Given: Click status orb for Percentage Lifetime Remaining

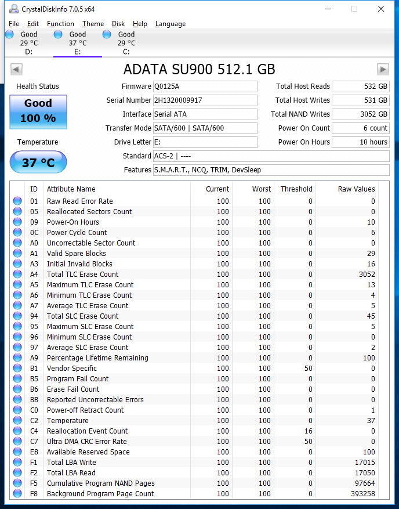Looking at the screenshot, I should click(x=17, y=358).
